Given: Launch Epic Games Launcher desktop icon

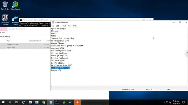Looking at the screenshot, I should [5, 20].
